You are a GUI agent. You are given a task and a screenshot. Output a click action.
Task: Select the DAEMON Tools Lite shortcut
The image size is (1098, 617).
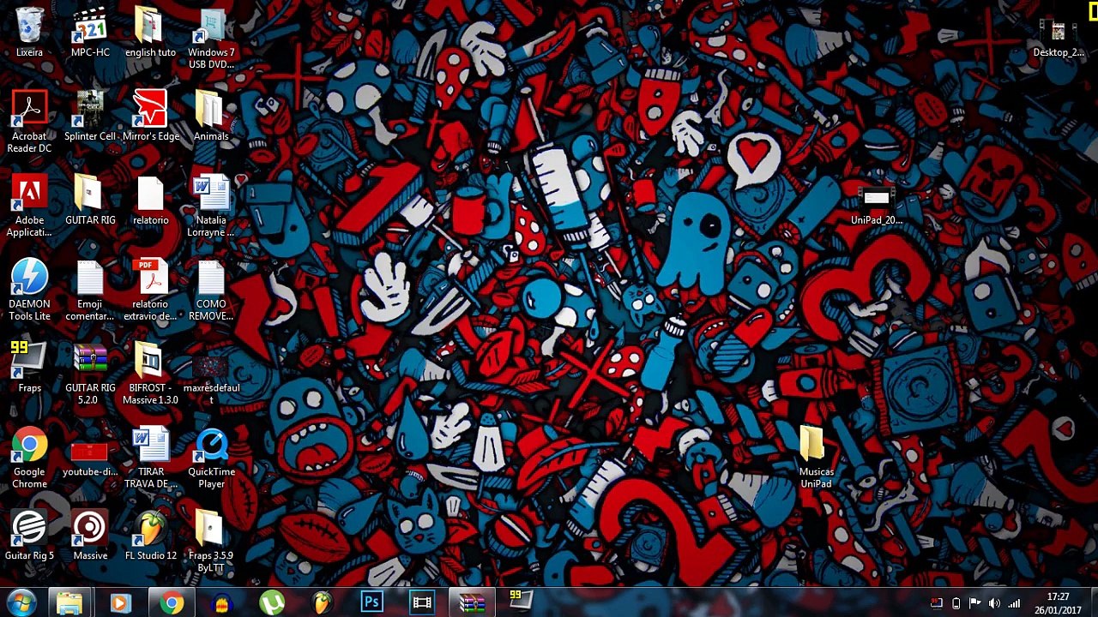coord(29,278)
